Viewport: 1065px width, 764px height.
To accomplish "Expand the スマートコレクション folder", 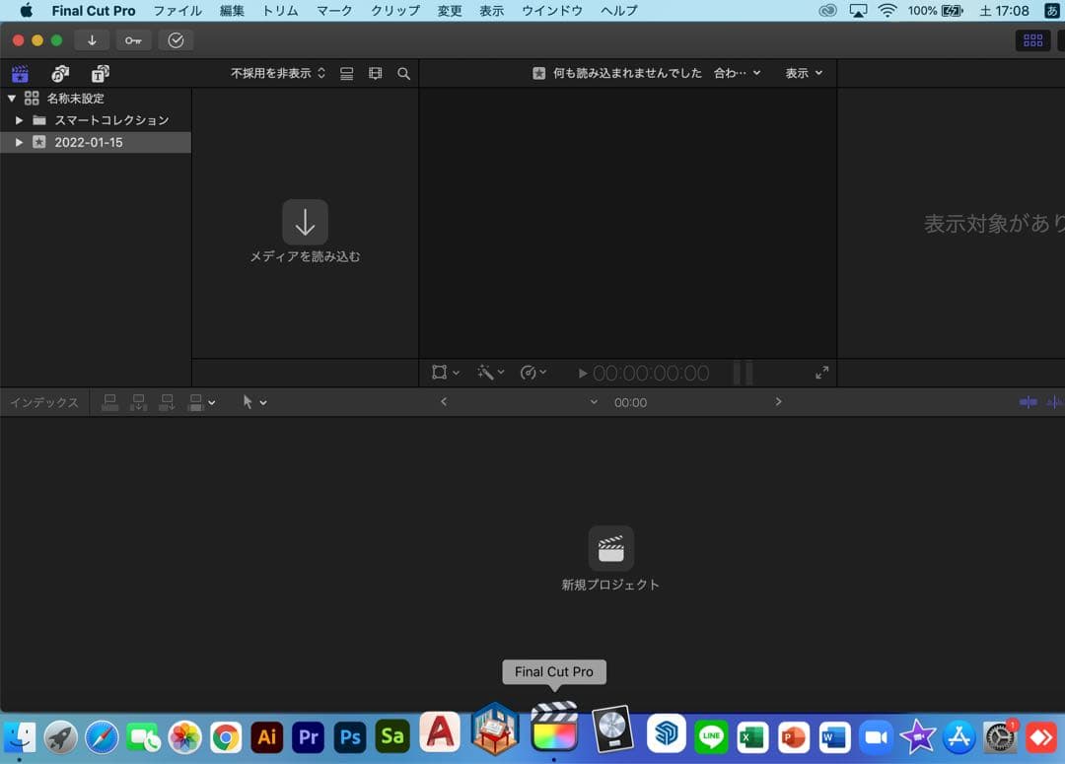I will click(x=18, y=119).
